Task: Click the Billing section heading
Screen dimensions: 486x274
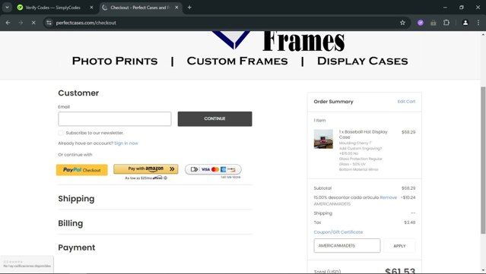Action: (x=71, y=223)
